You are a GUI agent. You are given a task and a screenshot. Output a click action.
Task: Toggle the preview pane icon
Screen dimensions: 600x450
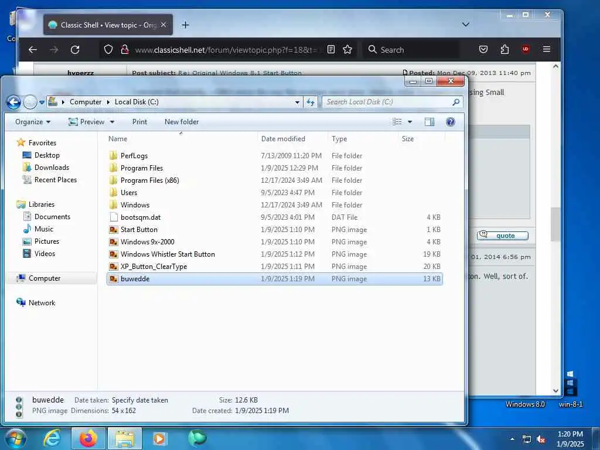coord(429,122)
